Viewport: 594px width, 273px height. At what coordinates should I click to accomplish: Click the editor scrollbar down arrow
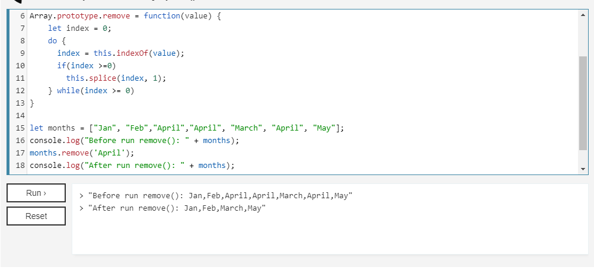pos(583,169)
